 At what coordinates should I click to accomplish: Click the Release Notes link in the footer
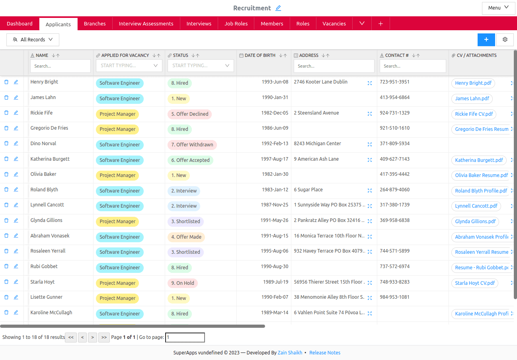coord(324,352)
